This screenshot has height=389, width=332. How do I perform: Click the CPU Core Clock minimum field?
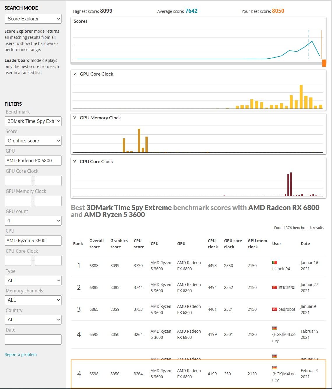(18, 261)
